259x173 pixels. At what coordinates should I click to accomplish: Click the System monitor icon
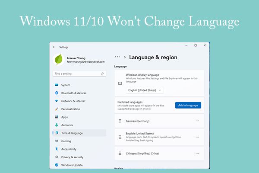(57, 85)
